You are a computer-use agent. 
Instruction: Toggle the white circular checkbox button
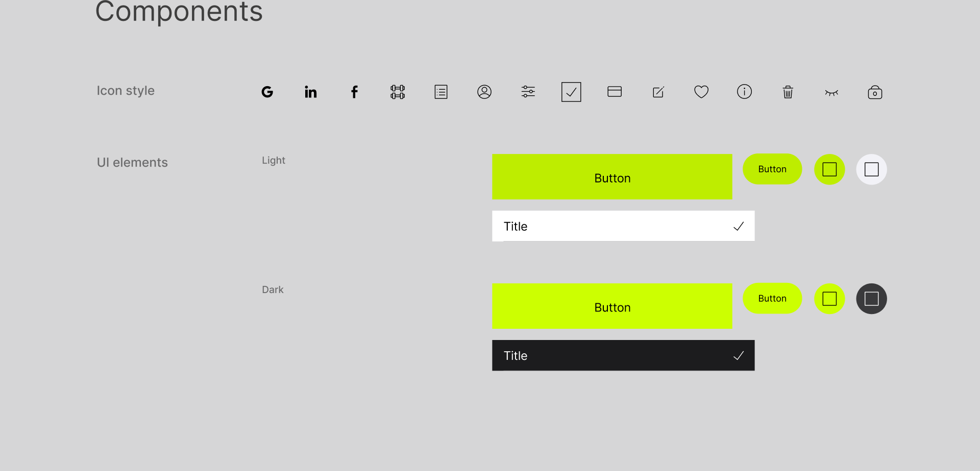point(871,169)
